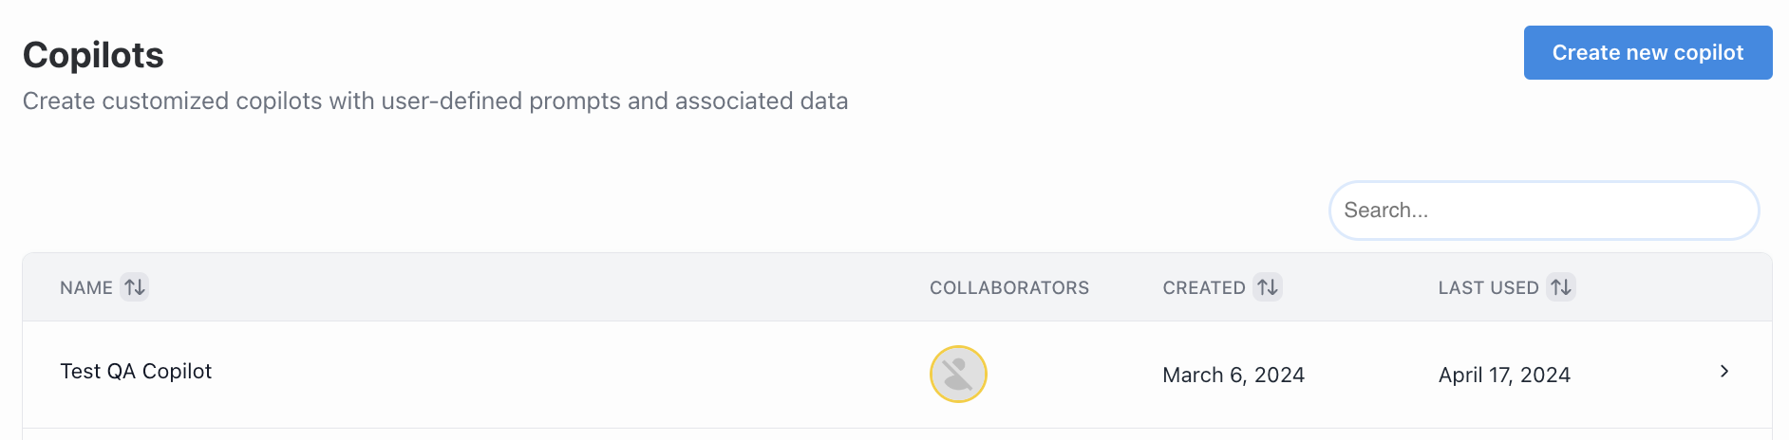Click the Create new copilot button
Screen dimensions: 1789x440
[x=1647, y=53]
